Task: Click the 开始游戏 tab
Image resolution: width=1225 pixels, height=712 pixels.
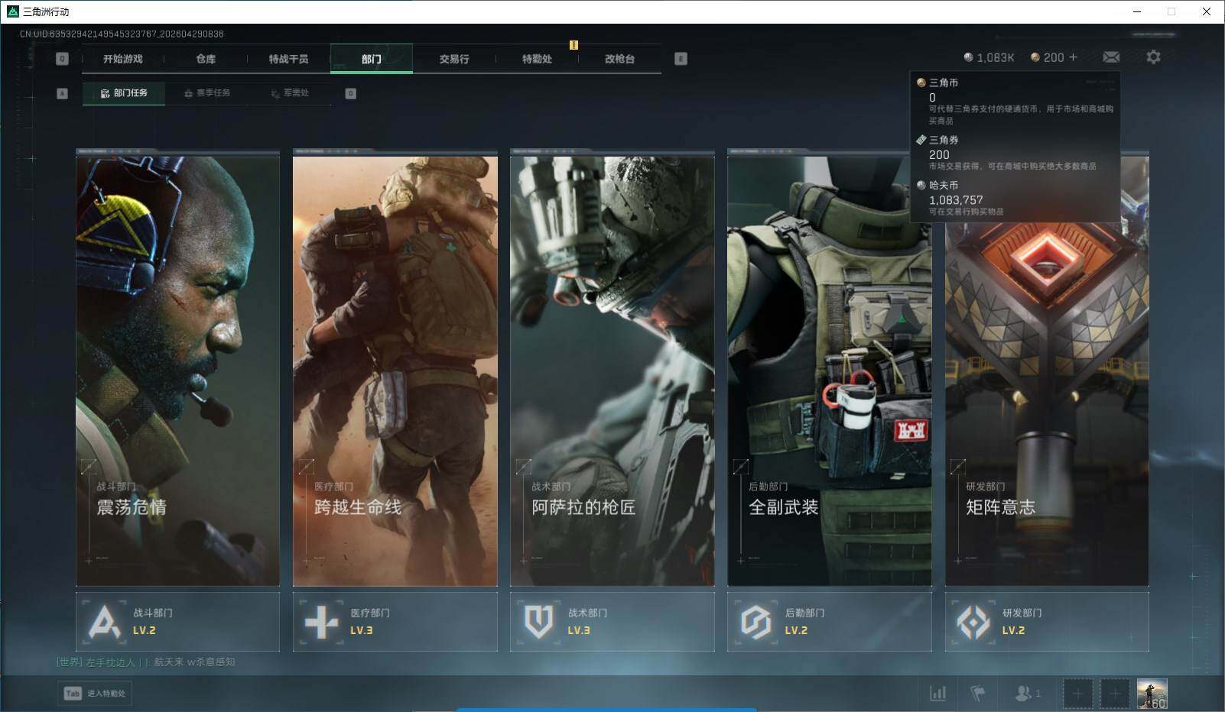Action: 123,59
